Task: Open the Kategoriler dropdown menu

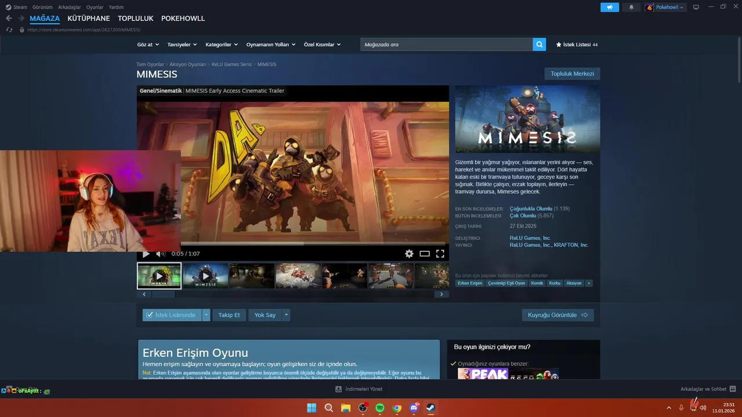Action: (222, 45)
